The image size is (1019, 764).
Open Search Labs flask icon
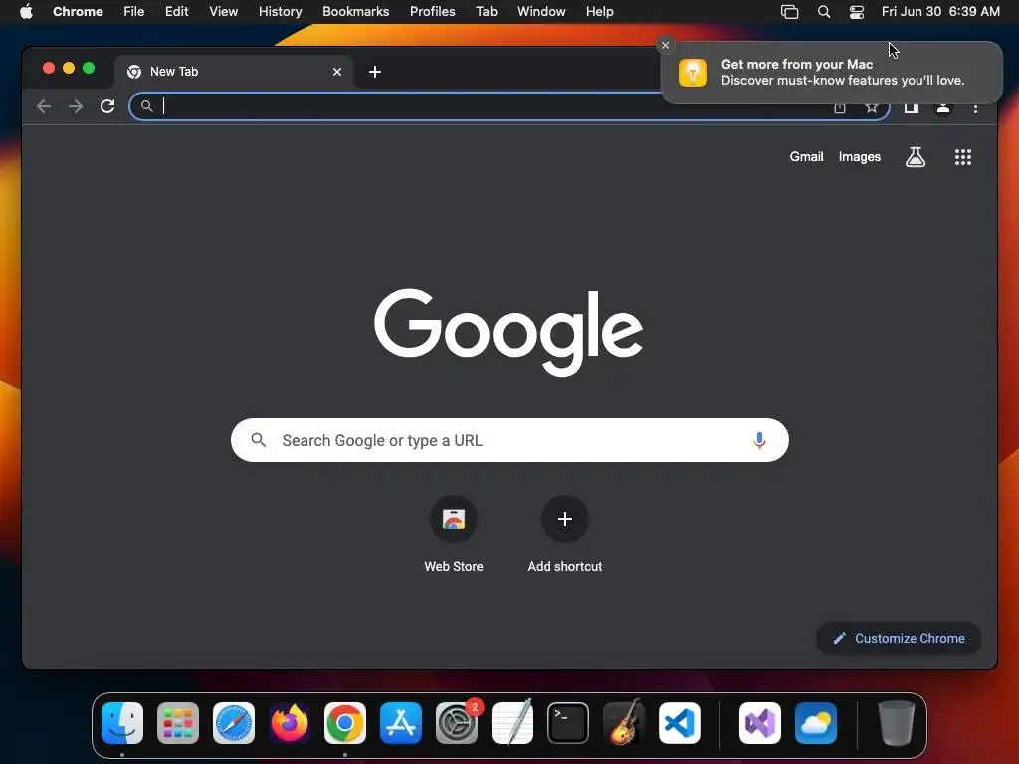click(916, 156)
